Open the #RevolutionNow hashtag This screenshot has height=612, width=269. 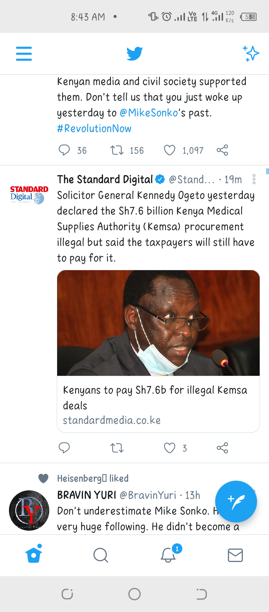94,128
